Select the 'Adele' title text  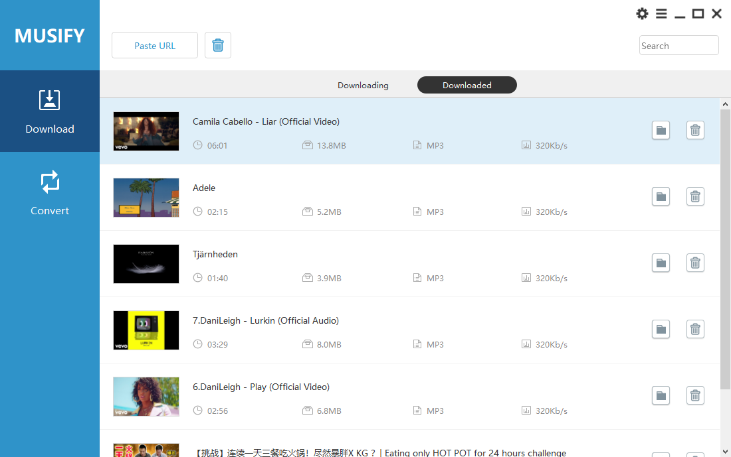click(204, 188)
